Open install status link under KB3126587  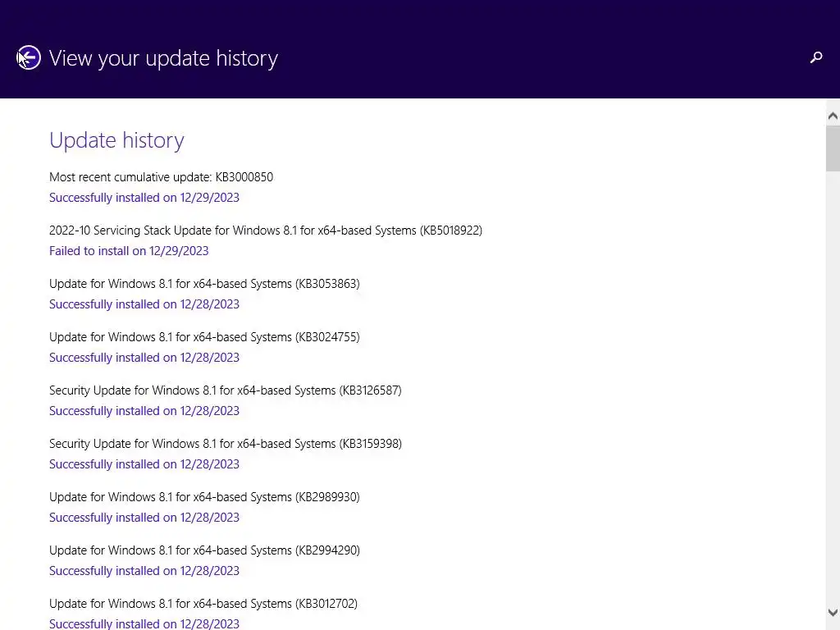pos(144,411)
